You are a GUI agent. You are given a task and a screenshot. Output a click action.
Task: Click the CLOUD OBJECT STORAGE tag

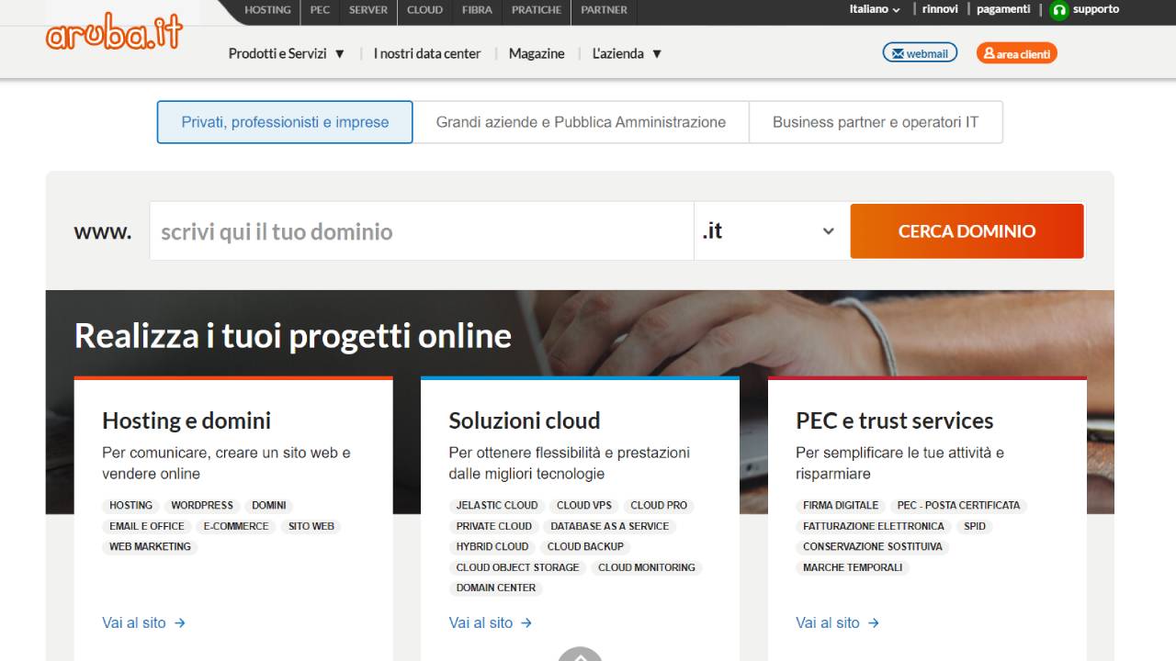[518, 568]
